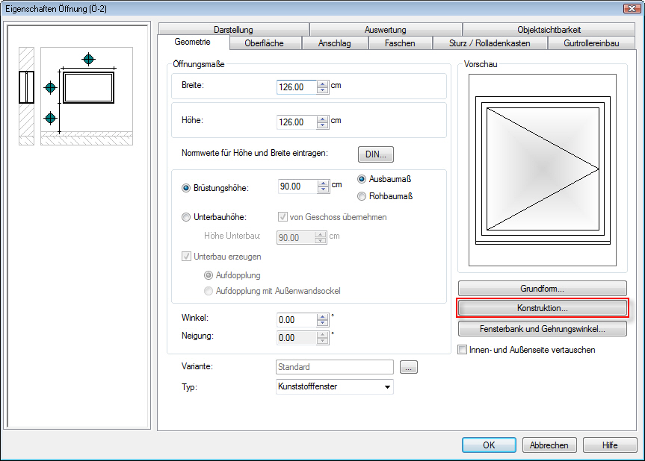Viewport: 645px width, 461px height.
Task: Select the Geometrie tab
Action: [x=193, y=42]
